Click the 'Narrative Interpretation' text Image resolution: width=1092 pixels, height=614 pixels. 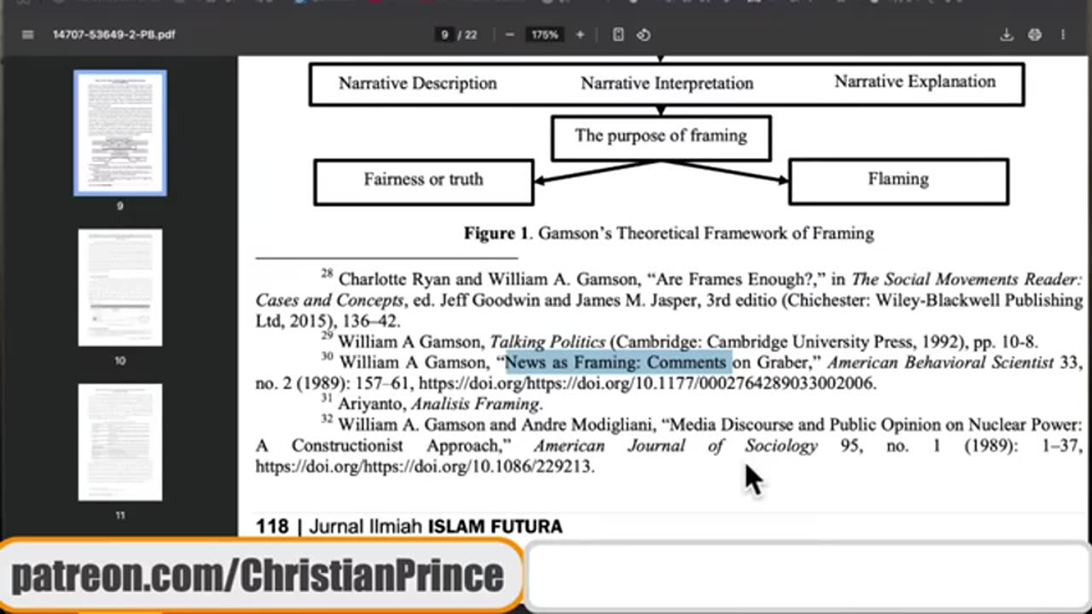pos(667,84)
